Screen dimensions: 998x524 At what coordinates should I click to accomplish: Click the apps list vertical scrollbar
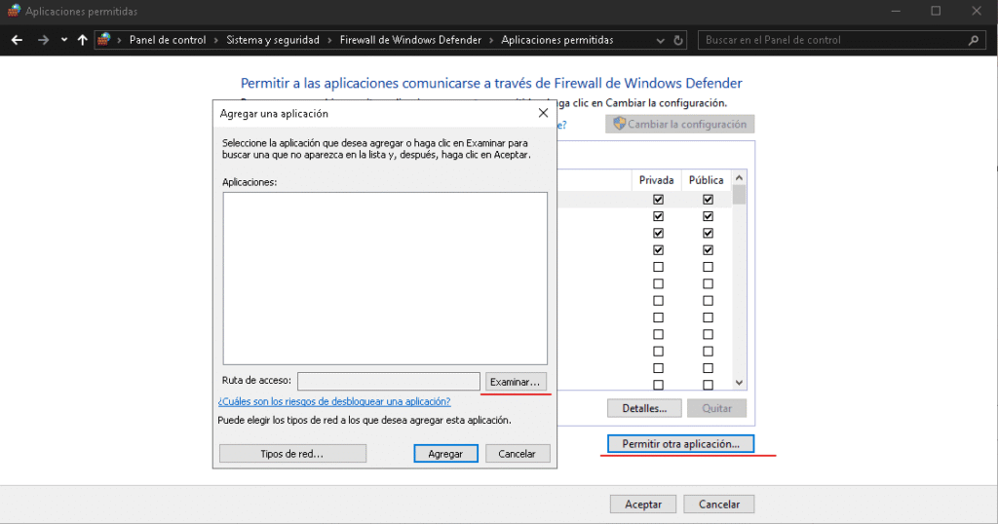pos(739,282)
